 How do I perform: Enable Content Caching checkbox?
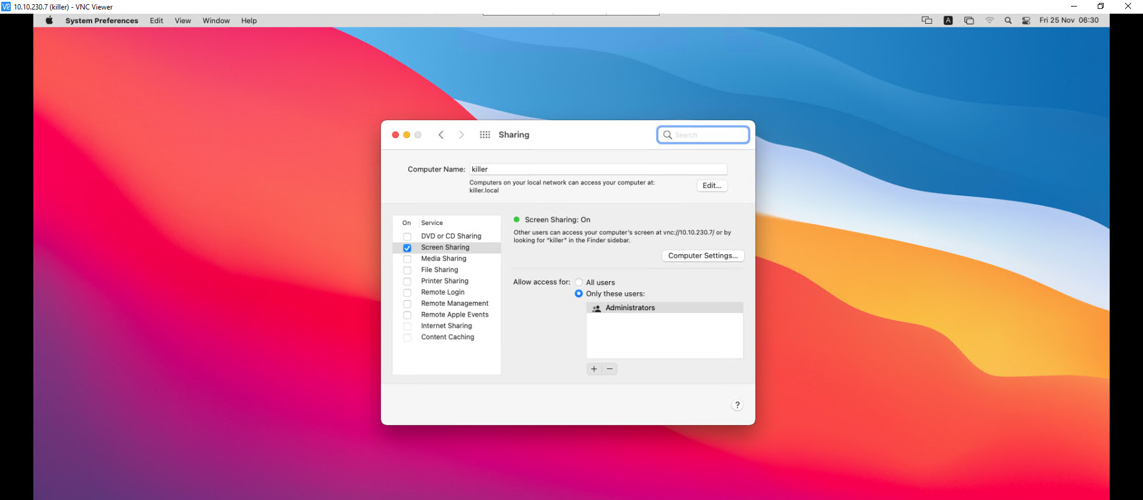[407, 338]
